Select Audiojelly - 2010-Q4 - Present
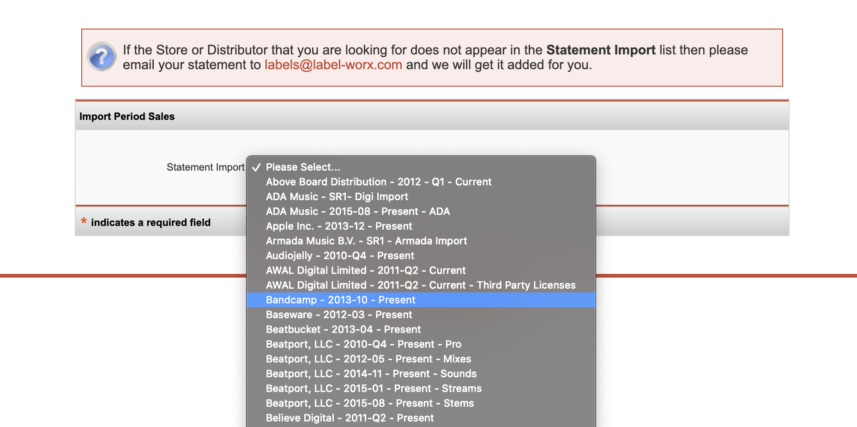Image resolution: width=857 pixels, height=427 pixels. coord(421,255)
